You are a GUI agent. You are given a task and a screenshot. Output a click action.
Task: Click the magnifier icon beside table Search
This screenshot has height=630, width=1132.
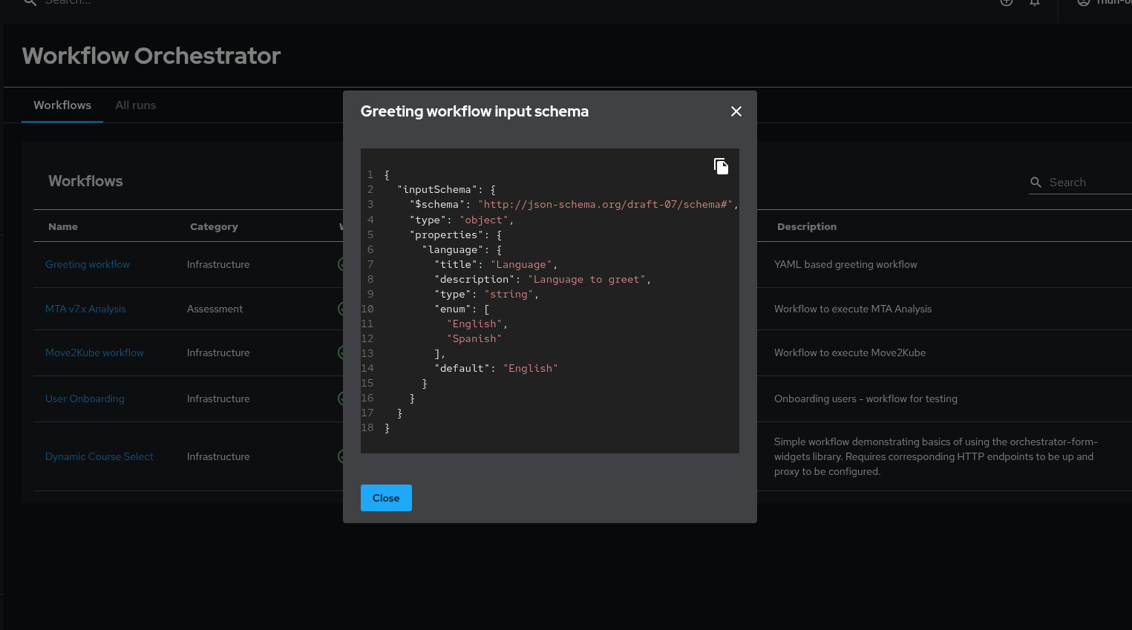(1036, 183)
